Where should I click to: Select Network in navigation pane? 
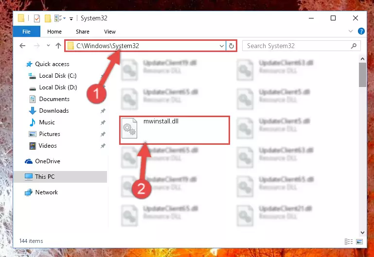click(x=46, y=192)
